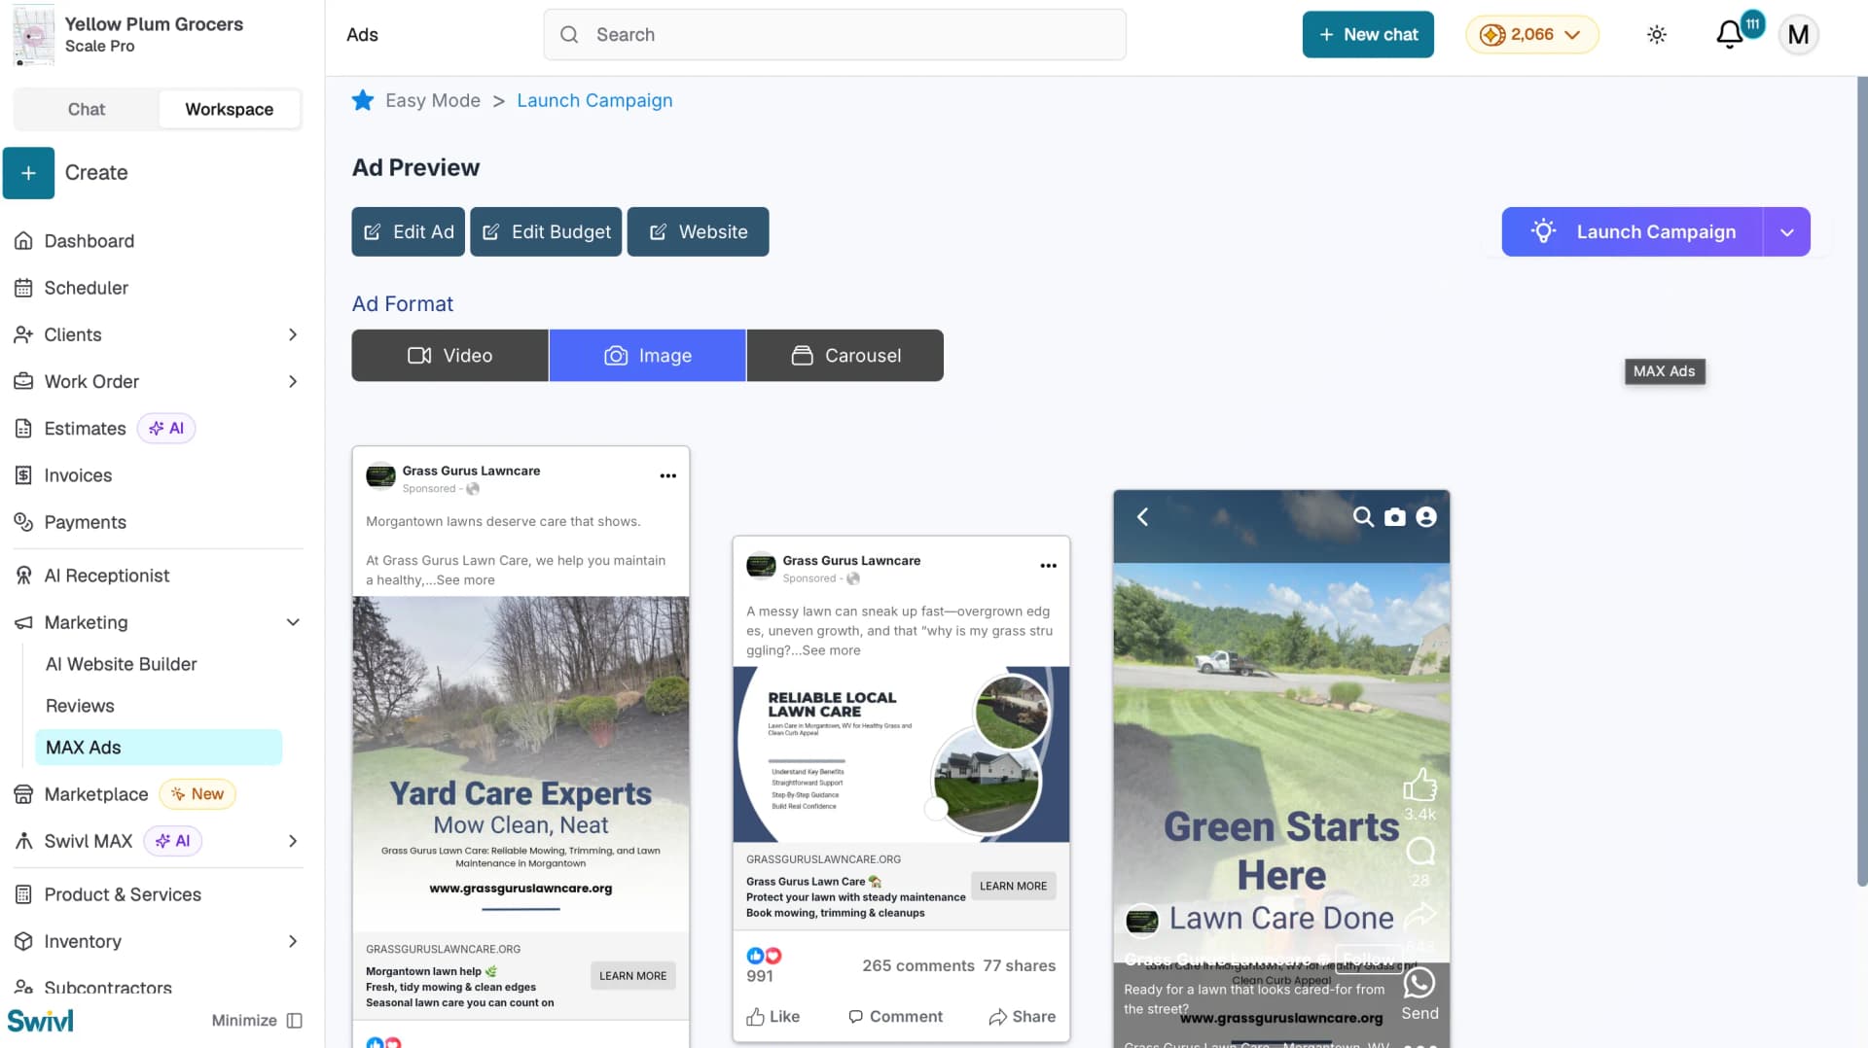Image resolution: width=1868 pixels, height=1048 pixels.
Task: Open Dashboard from the sidebar
Action: click(89, 241)
